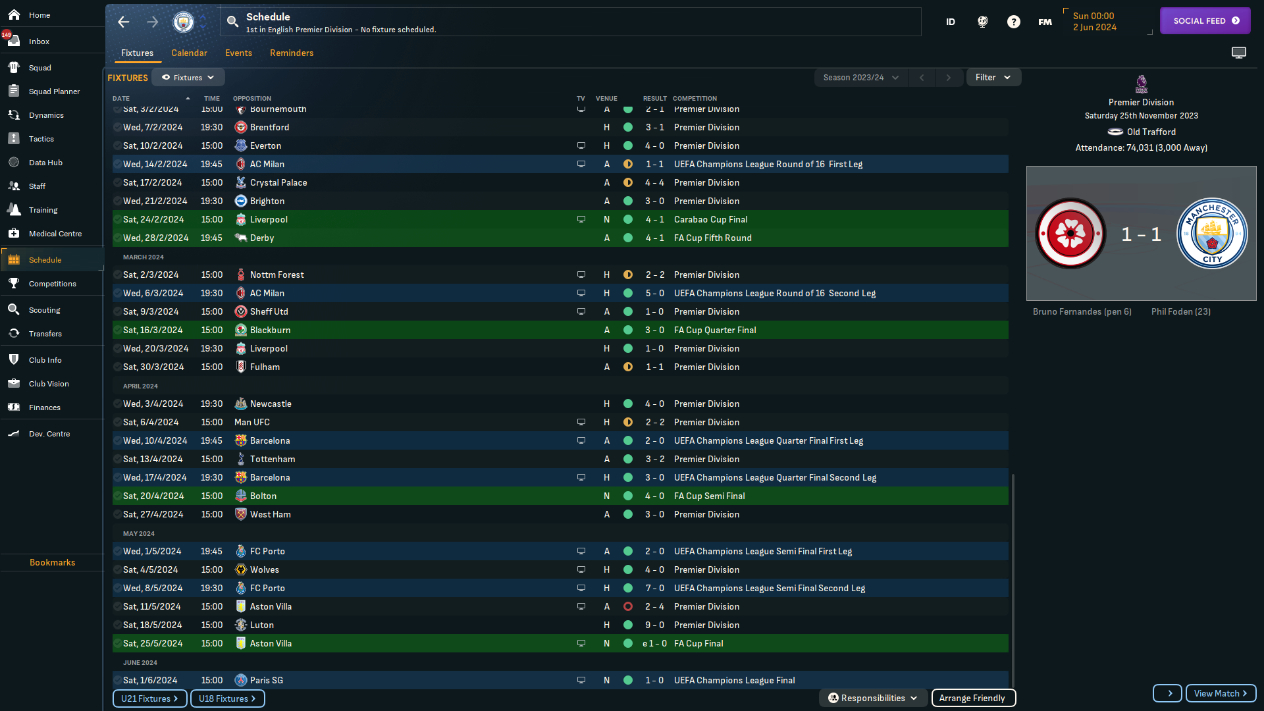Viewport: 1264px width, 711px height.
Task: Select checkbox for Crystal Palace fixture
Action: [x=117, y=182]
